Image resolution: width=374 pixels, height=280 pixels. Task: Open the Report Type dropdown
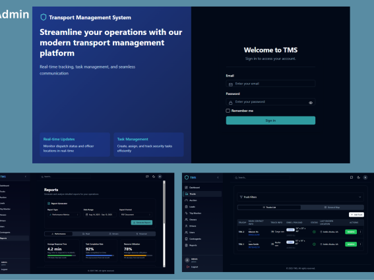[64, 215]
